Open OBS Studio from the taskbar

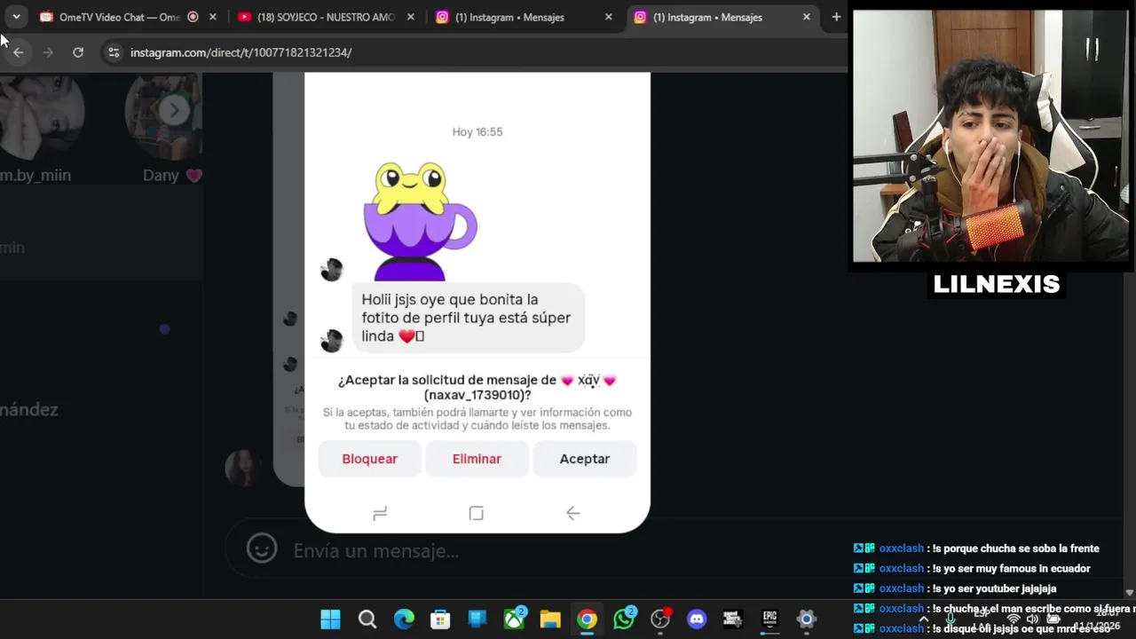[x=660, y=619]
